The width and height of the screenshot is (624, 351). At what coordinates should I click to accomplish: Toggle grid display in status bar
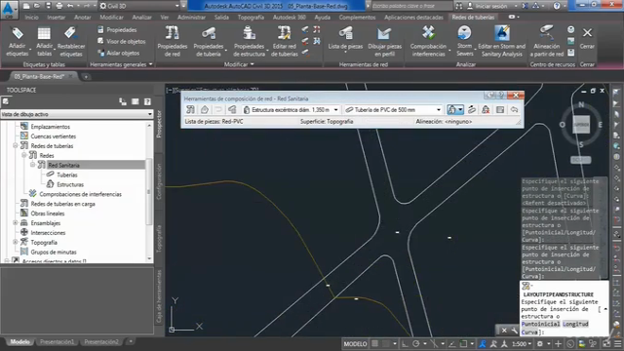(374, 343)
